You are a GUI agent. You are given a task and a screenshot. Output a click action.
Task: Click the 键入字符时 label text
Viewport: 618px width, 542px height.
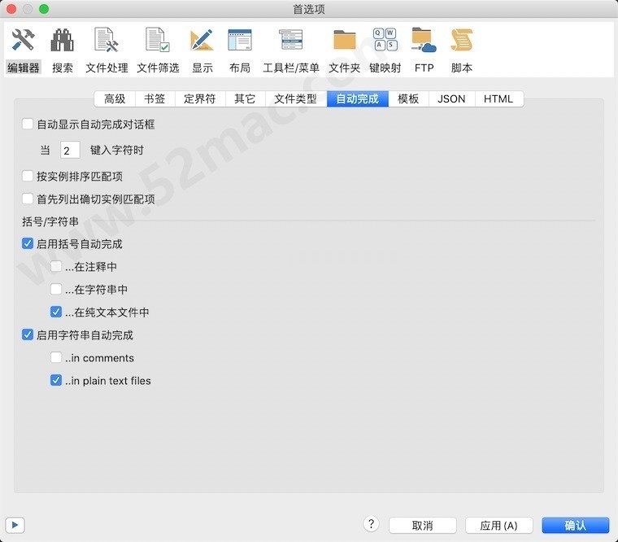116,150
